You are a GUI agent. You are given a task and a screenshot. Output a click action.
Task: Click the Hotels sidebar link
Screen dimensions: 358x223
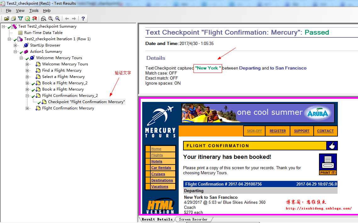tap(157, 161)
